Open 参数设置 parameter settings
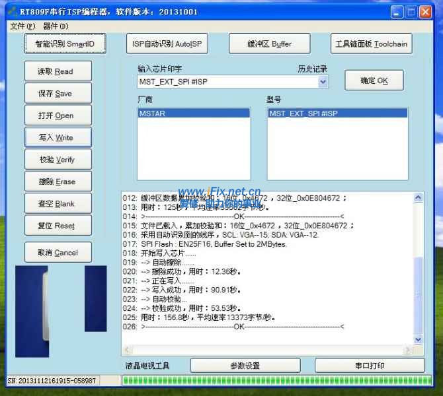Image resolution: width=443 pixels, height=396 pixels. 245,366
